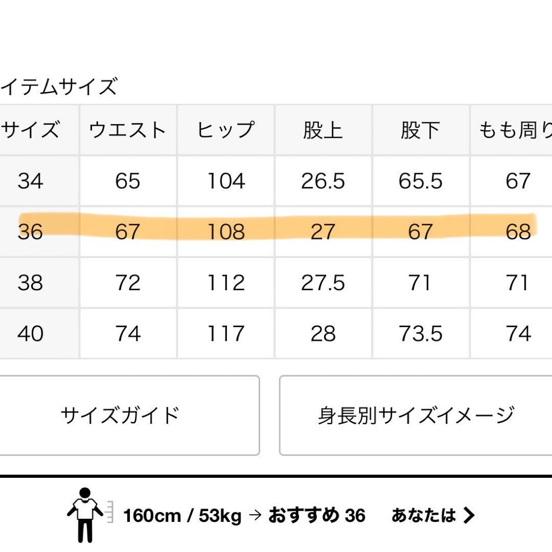
Task: Click the あなたは link
Action: pyautogui.click(x=423, y=515)
